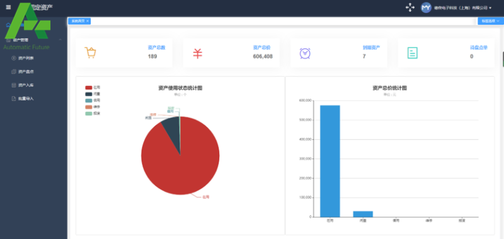Toggle the 借用 legend item in the pie chart
This screenshot has width=504, height=239.
pos(93,101)
